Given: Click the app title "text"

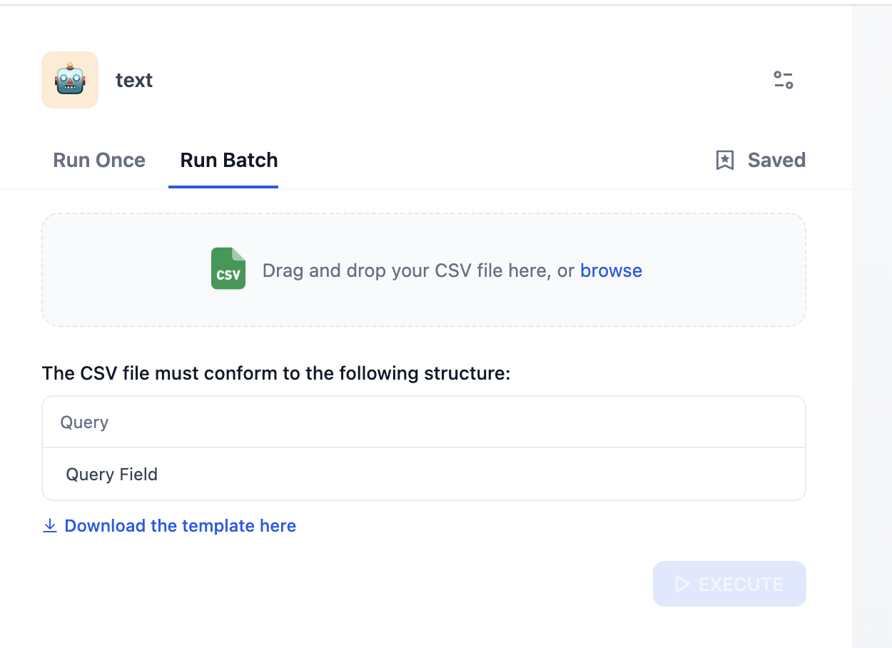Looking at the screenshot, I should [134, 81].
